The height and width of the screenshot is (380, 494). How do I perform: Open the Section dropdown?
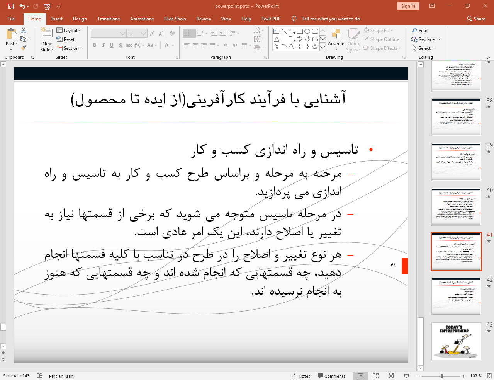(x=70, y=48)
